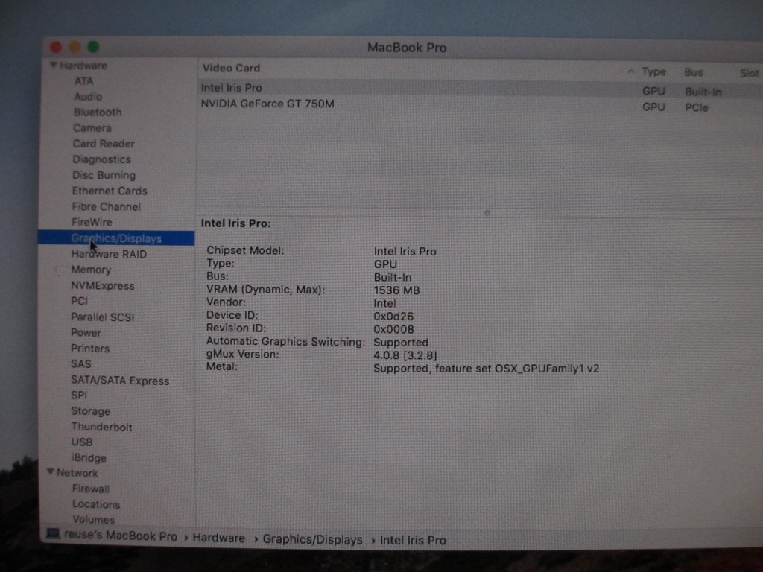Select the Intel Iris Pro video card row
The height and width of the screenshot is (572, 763).
[479, 89]
